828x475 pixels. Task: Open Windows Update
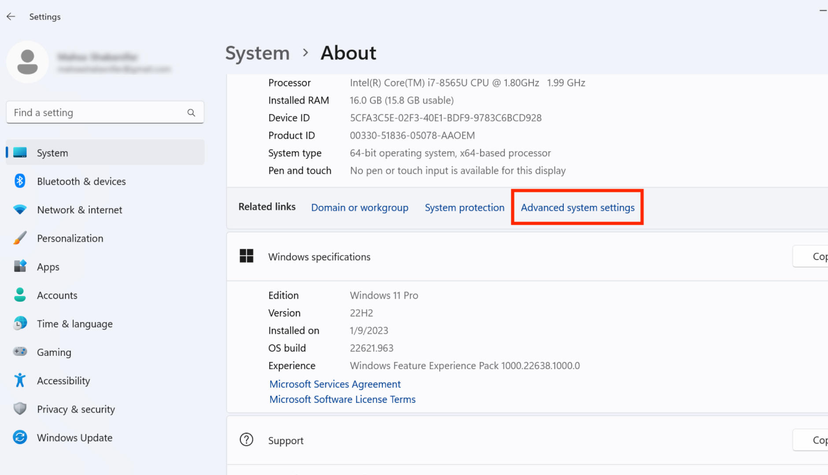click(74, 438)
